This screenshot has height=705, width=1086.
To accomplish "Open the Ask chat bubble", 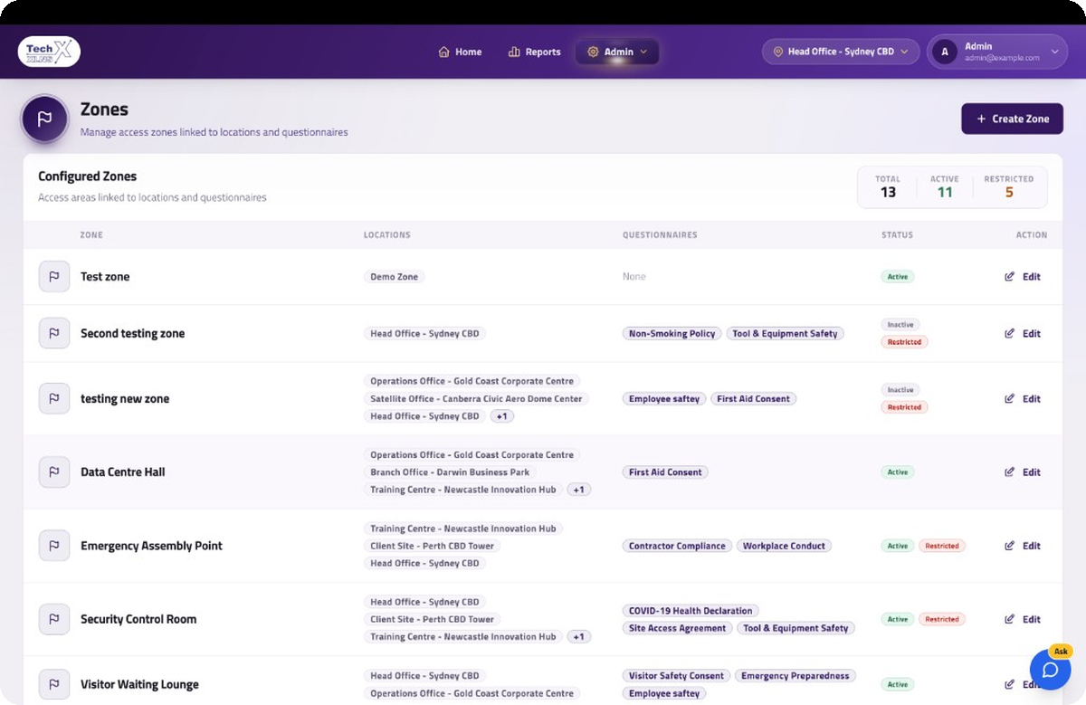I will coord(1050,670).
